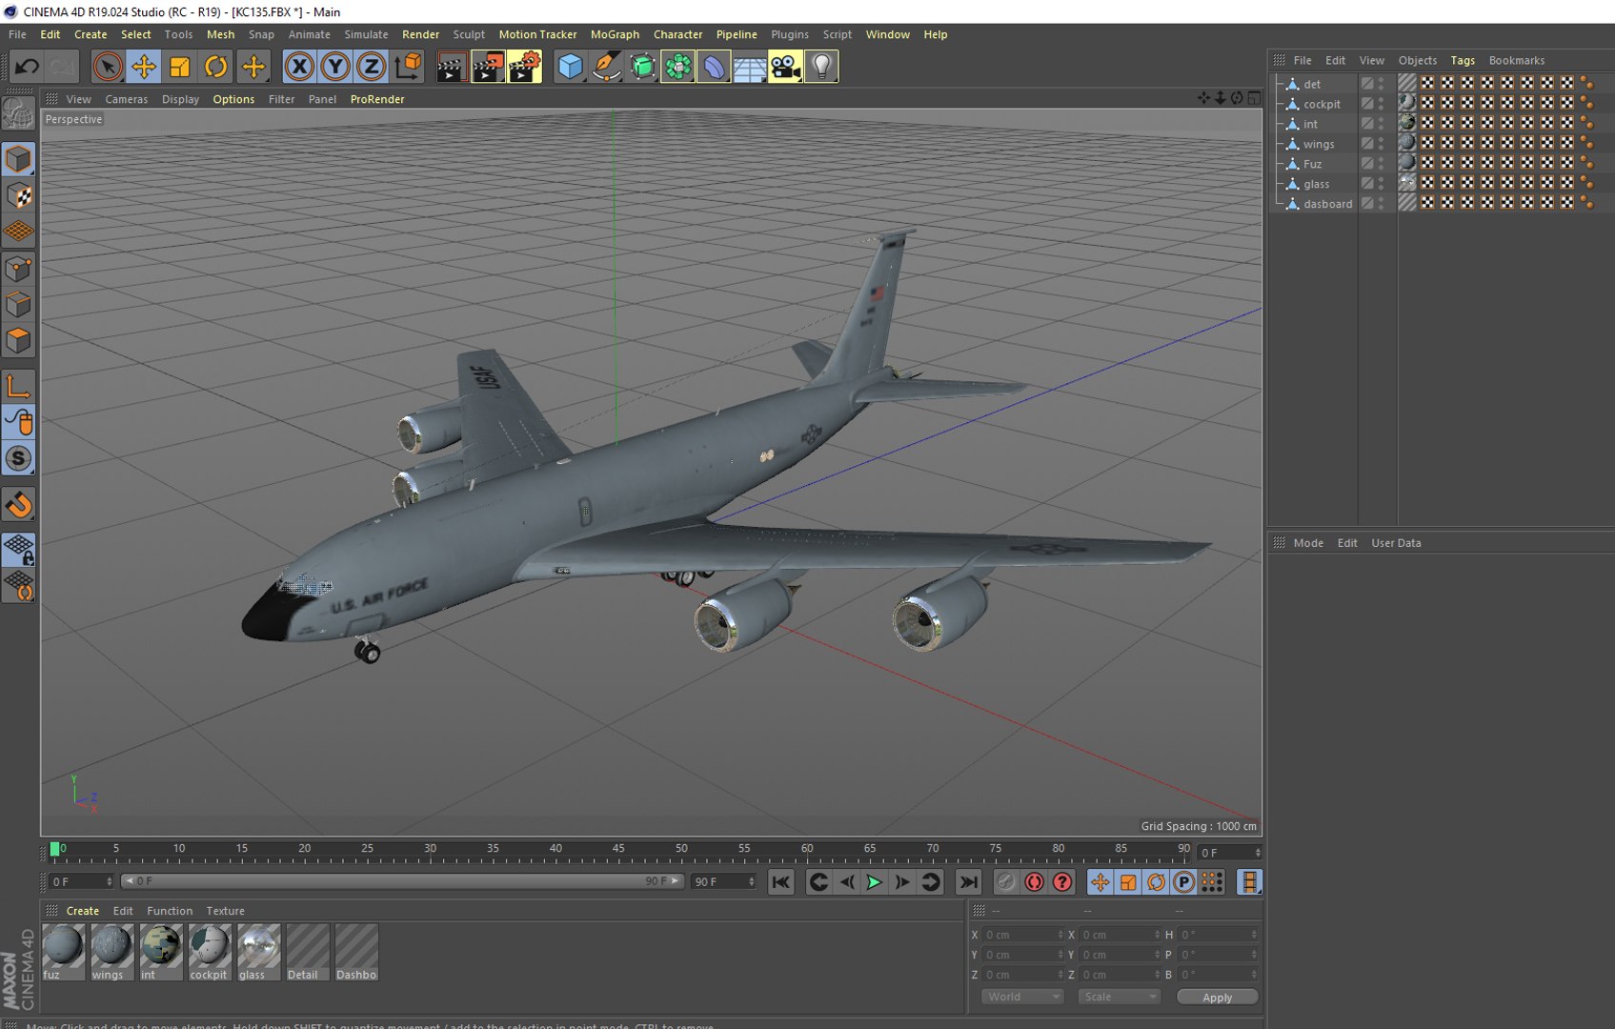Open the MoGraph menu
This screenshot has width=1615, height=1029.
pos(615,34)
